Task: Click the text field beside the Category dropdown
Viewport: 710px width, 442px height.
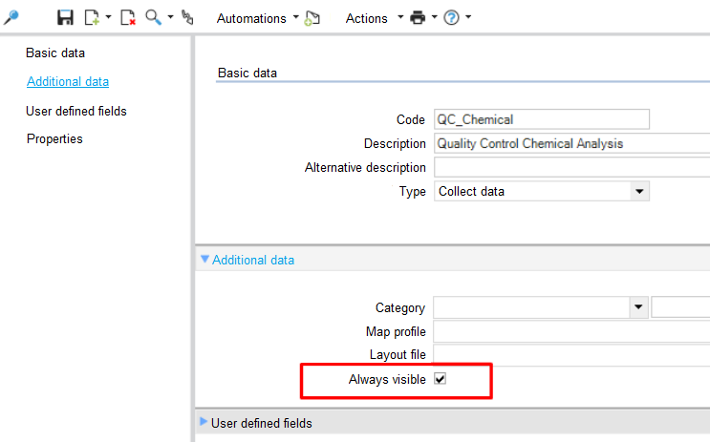Action: (x=680, y=307)
